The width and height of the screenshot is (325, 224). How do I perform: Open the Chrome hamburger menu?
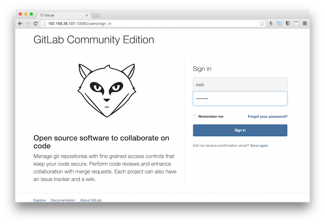coord(305,23)
